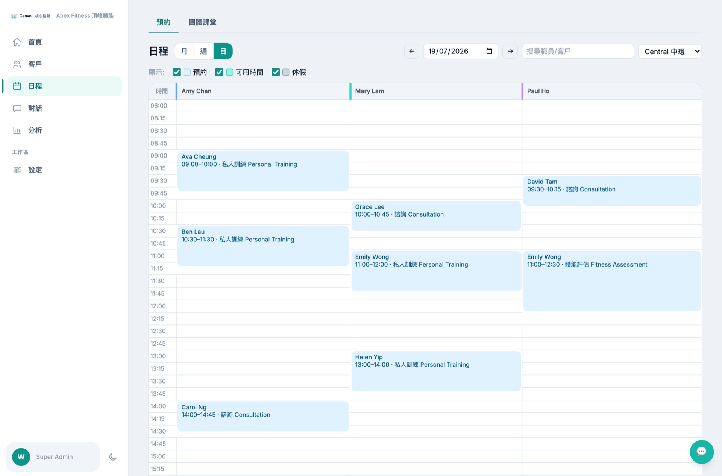Click the 12:00 time row label
Screen dimensions: 722x476
[158, 306]
